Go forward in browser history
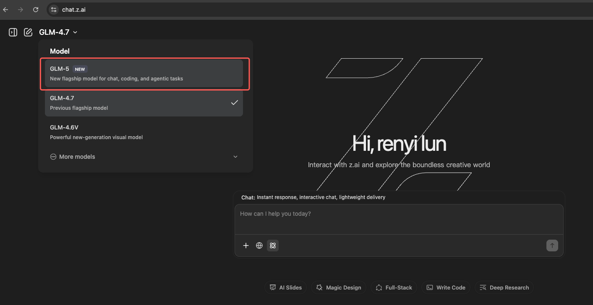 coord(21,9)
